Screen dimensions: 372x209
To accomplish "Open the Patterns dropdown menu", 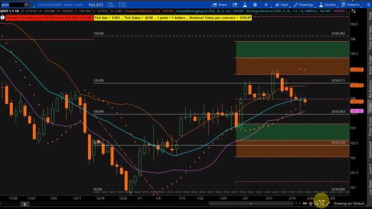I will pos(350,5).
